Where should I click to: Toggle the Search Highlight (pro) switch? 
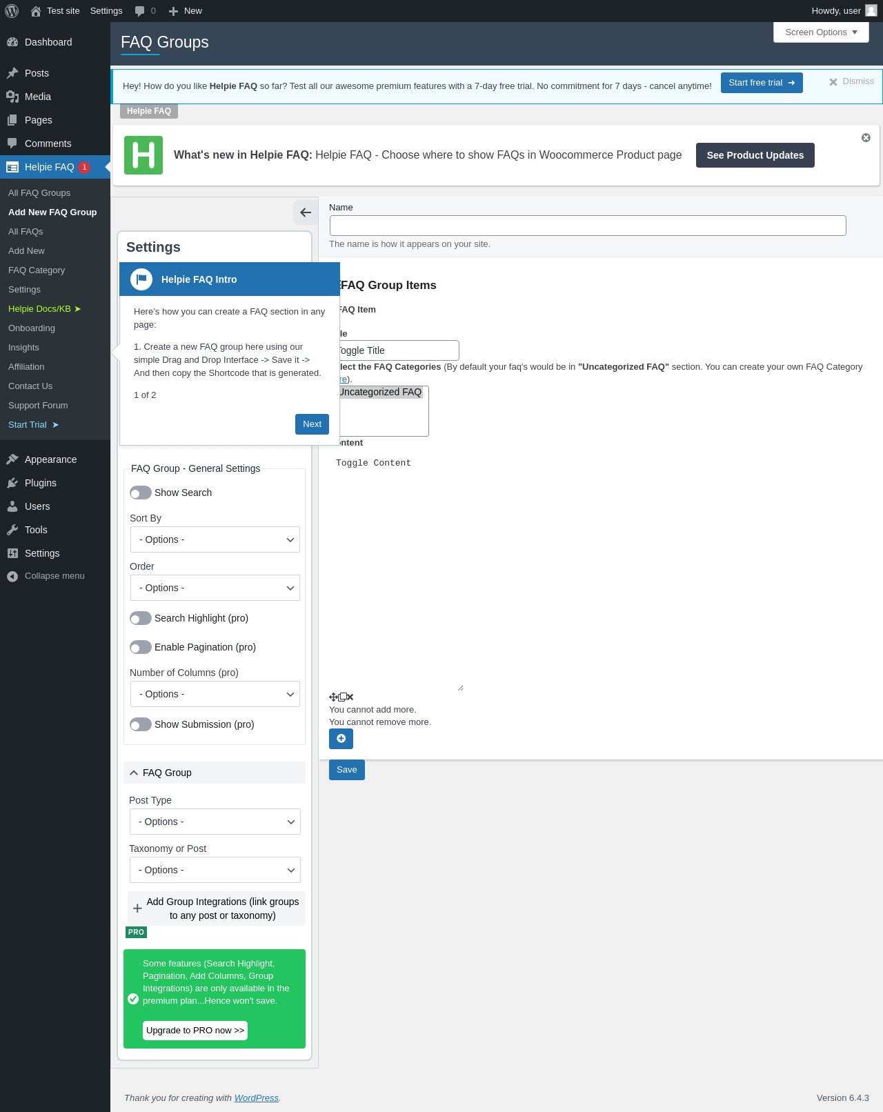[141, 618]
